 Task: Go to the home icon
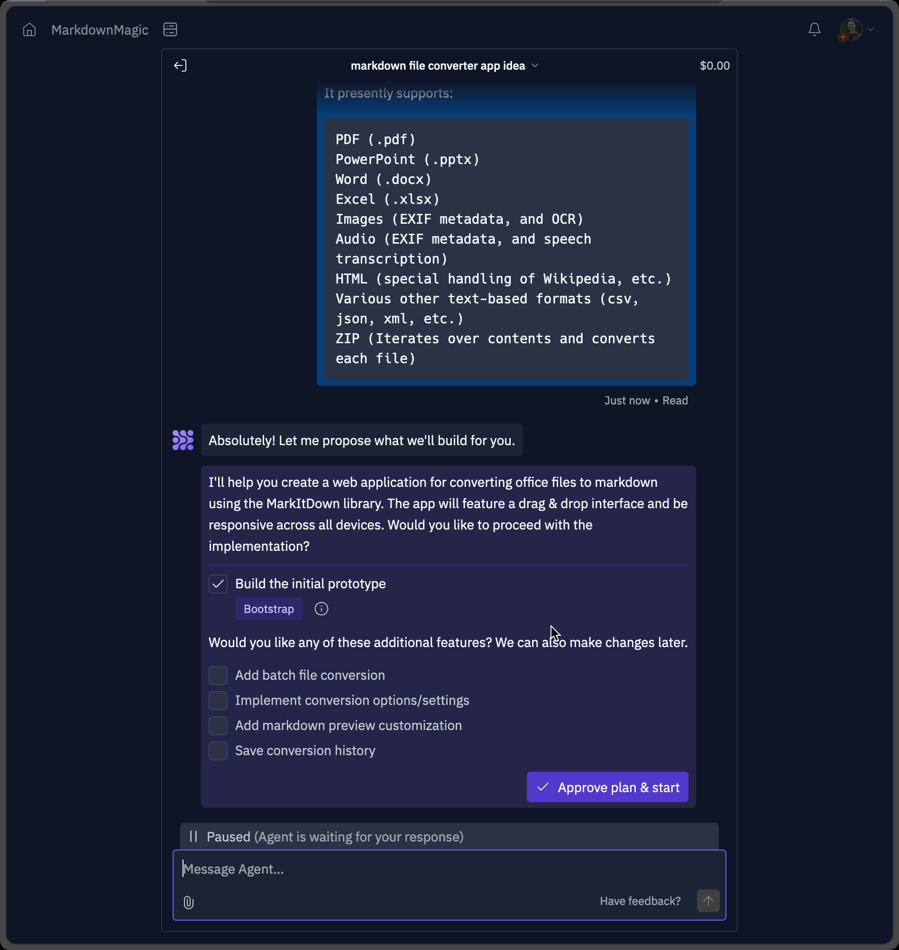[29, 30]
